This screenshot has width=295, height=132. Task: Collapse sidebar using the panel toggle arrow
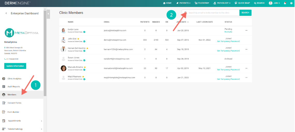click(x=48, y=14)
